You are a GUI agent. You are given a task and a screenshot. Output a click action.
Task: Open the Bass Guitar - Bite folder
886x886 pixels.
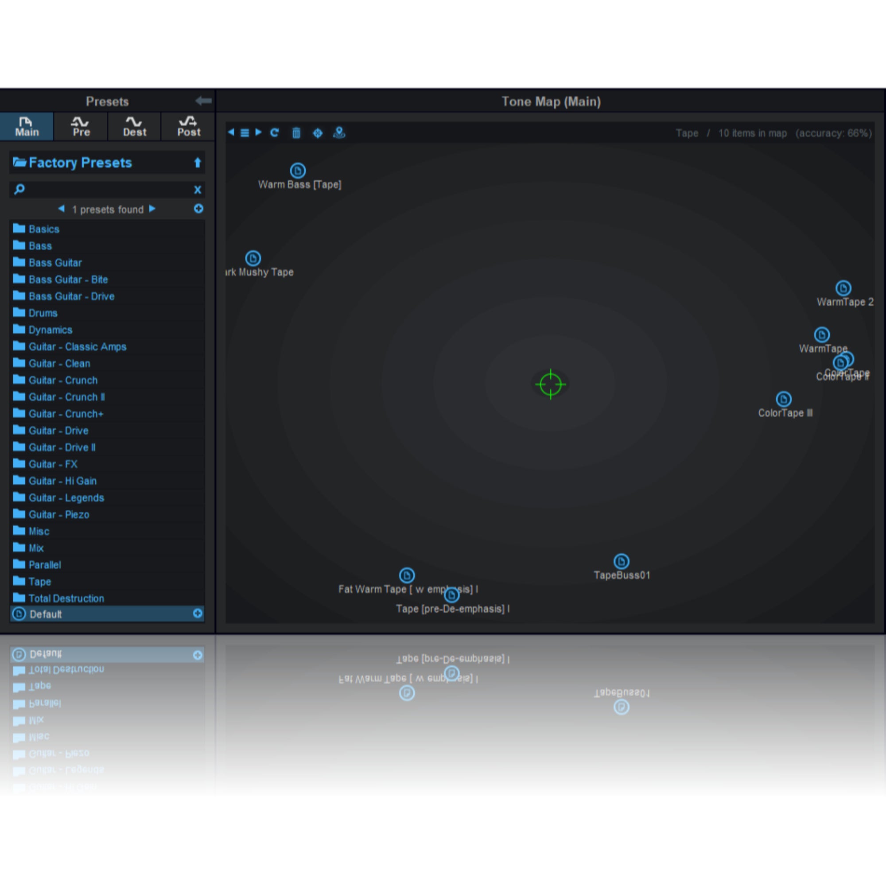pyautogui.click(x=107, y=279)
